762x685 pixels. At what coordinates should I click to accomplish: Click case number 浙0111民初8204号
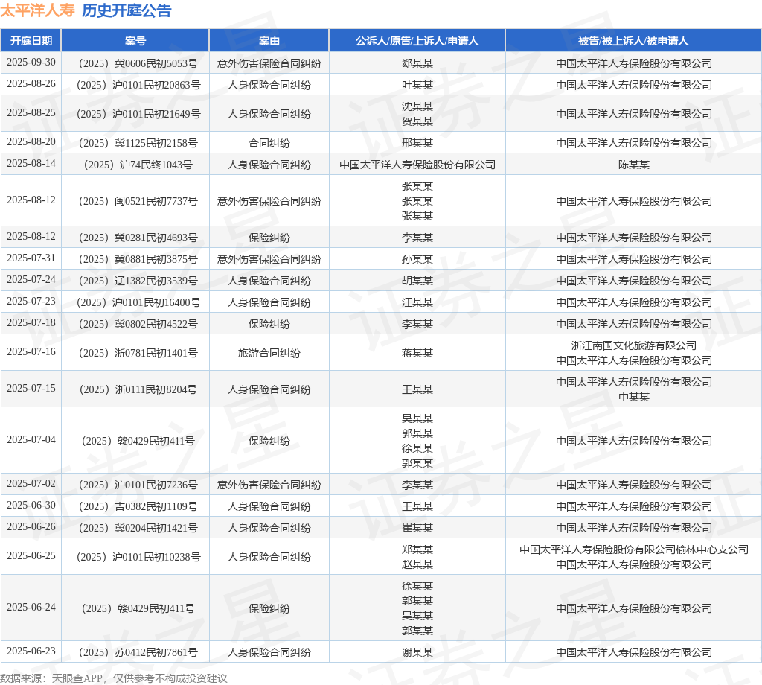[x=138, y=389]
